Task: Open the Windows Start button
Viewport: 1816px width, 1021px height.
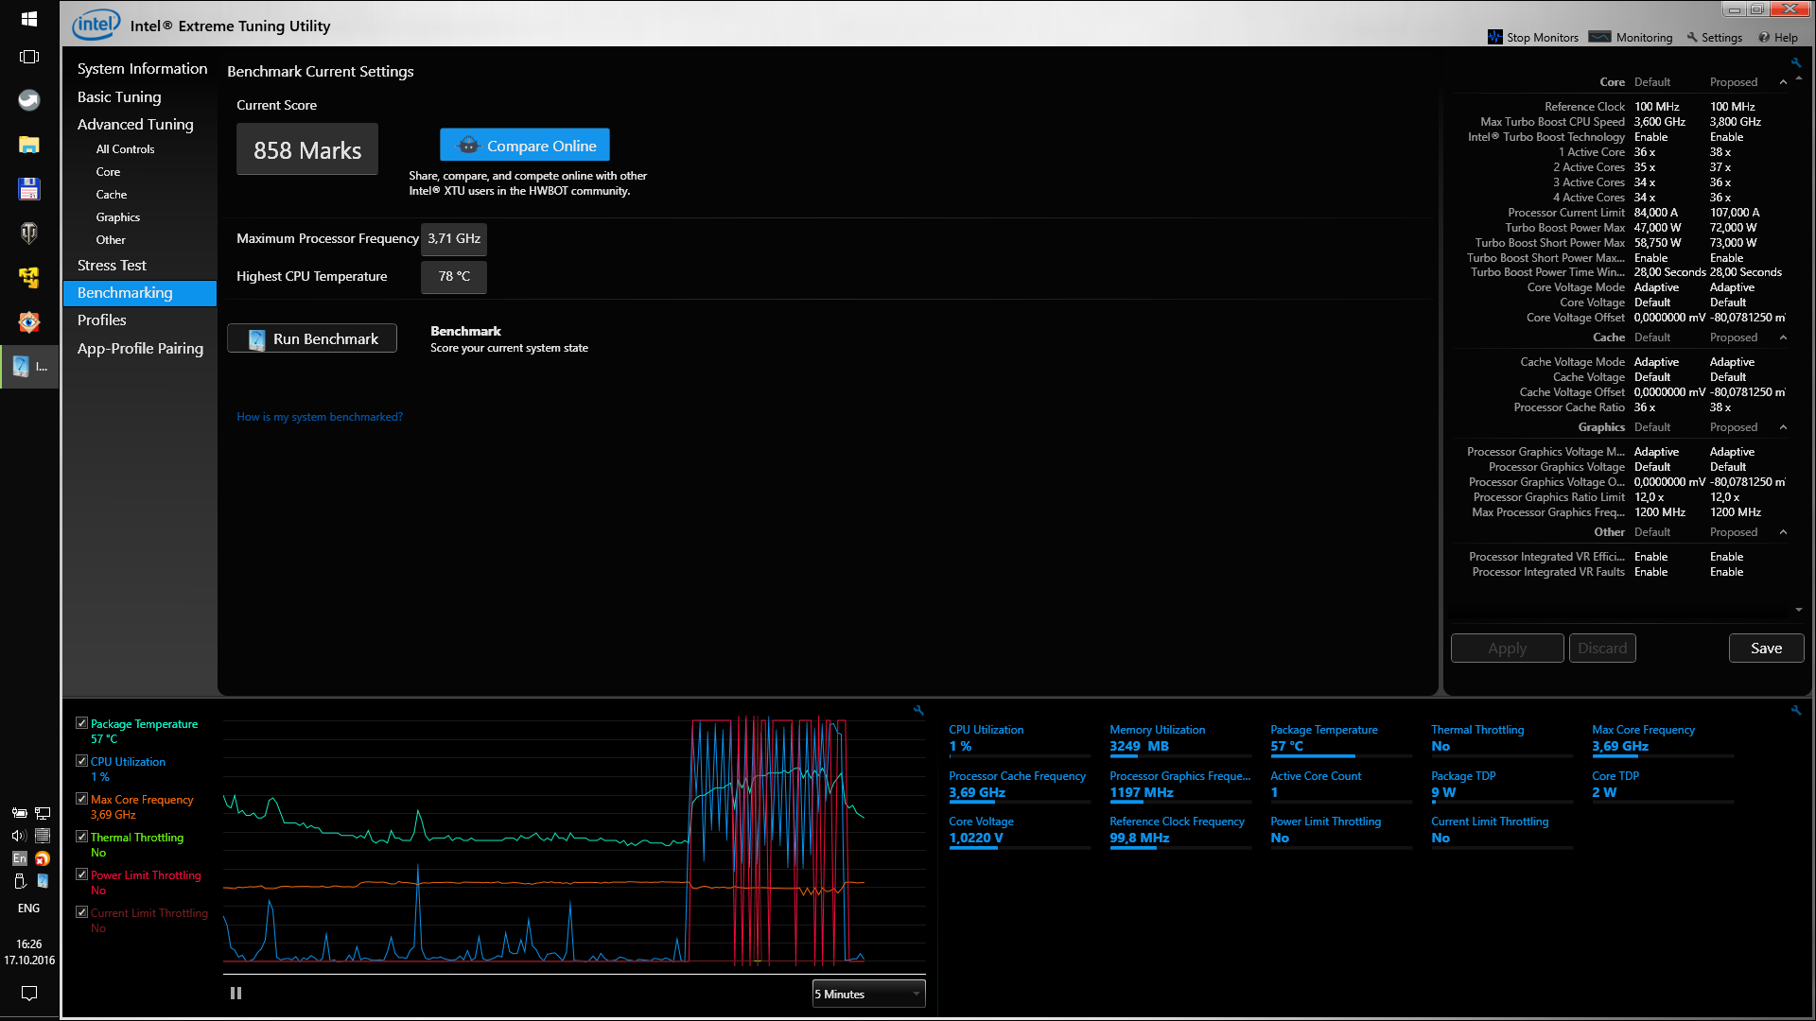Action: 29,18
